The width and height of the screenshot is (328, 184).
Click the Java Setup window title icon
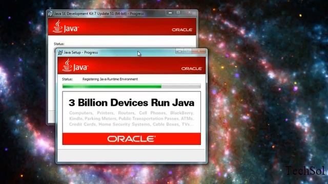(x=60, y=52)
